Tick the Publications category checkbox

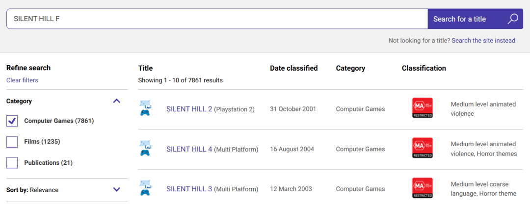[12, 162]
